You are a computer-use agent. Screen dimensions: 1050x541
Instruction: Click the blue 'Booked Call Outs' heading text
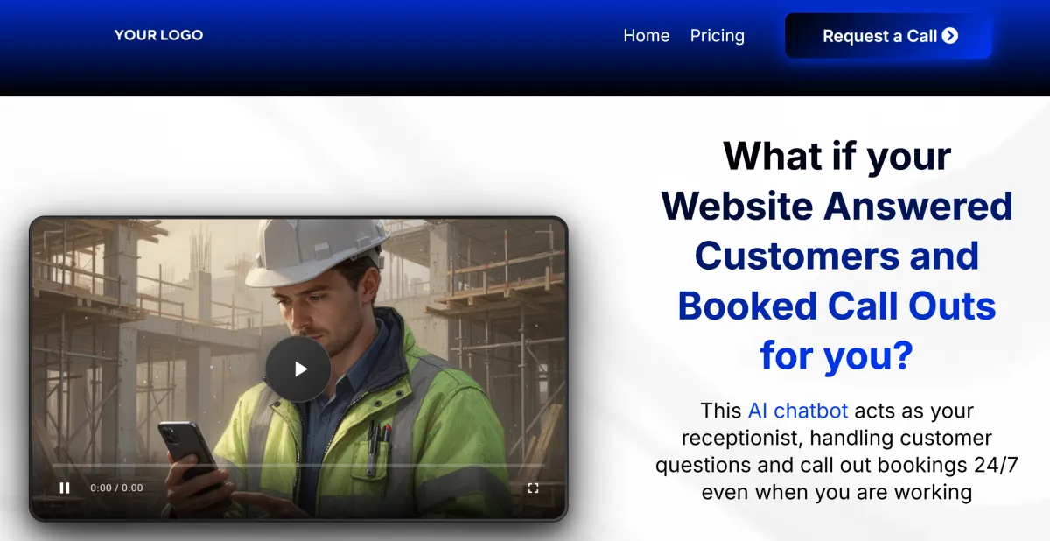click(x=837, y=306)
